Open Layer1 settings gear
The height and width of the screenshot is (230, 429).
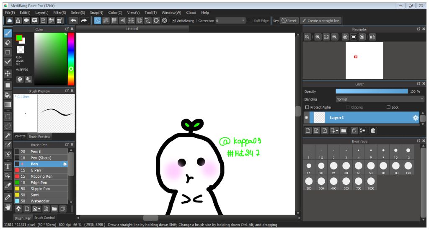tap(415, 118)
